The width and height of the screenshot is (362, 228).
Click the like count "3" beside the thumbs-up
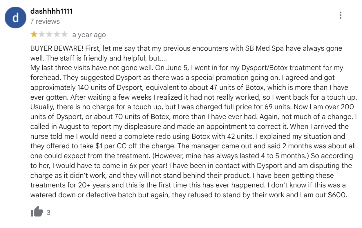pos(48,213)
